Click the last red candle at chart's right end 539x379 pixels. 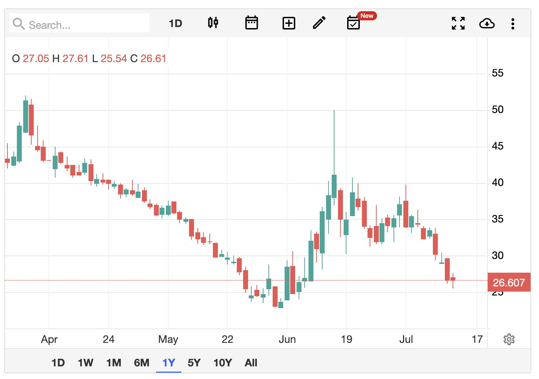453,279
